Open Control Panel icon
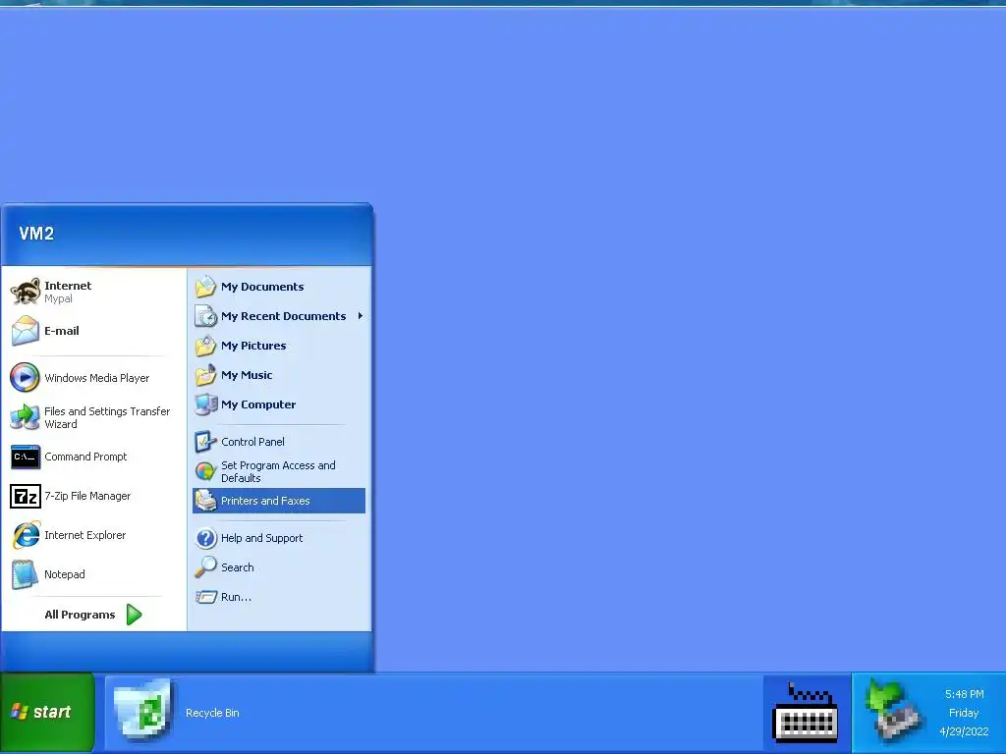 [x=206, y=442]
